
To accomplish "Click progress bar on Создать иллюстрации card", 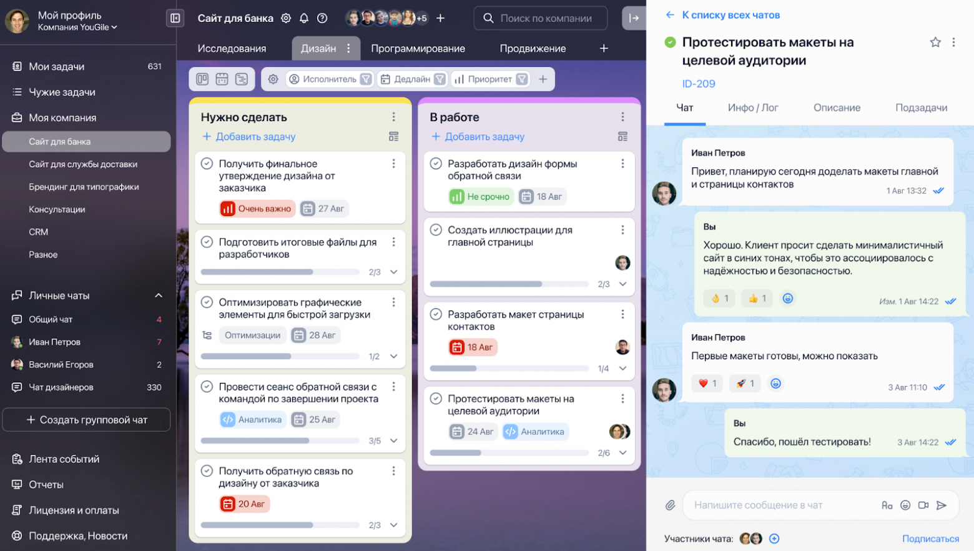I will tap(509, 284).
